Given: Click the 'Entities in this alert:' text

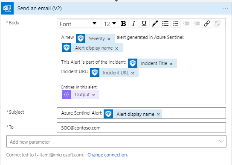Looking at the screenshot, I should click(79, 87).
